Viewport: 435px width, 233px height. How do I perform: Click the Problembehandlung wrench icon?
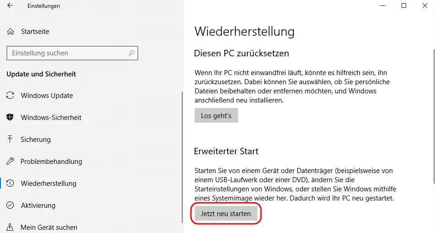click(x=10, y=162)
